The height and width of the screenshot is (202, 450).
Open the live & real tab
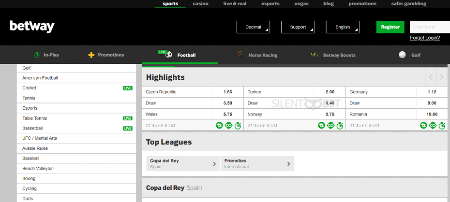coord(235,4)
